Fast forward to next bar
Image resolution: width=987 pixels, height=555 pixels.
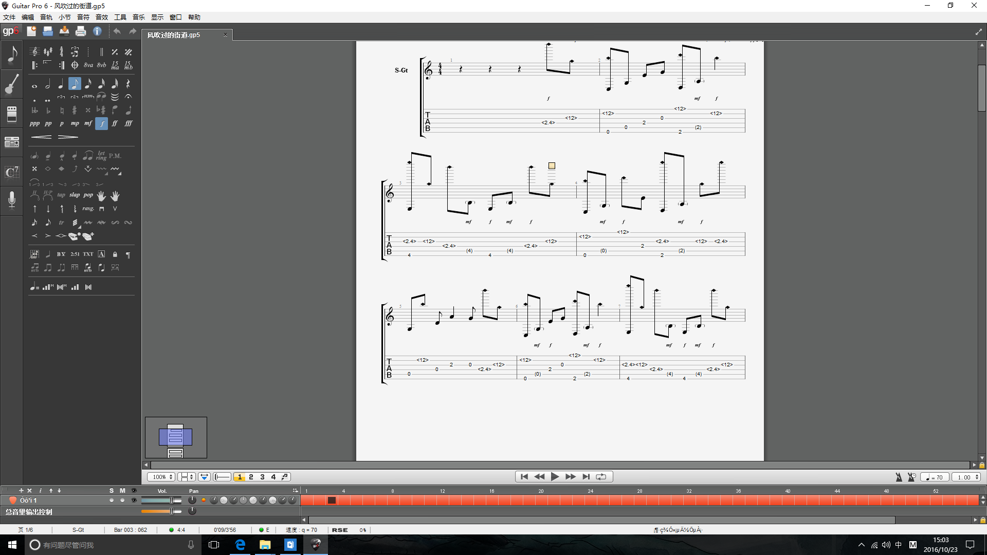(570, 477)
